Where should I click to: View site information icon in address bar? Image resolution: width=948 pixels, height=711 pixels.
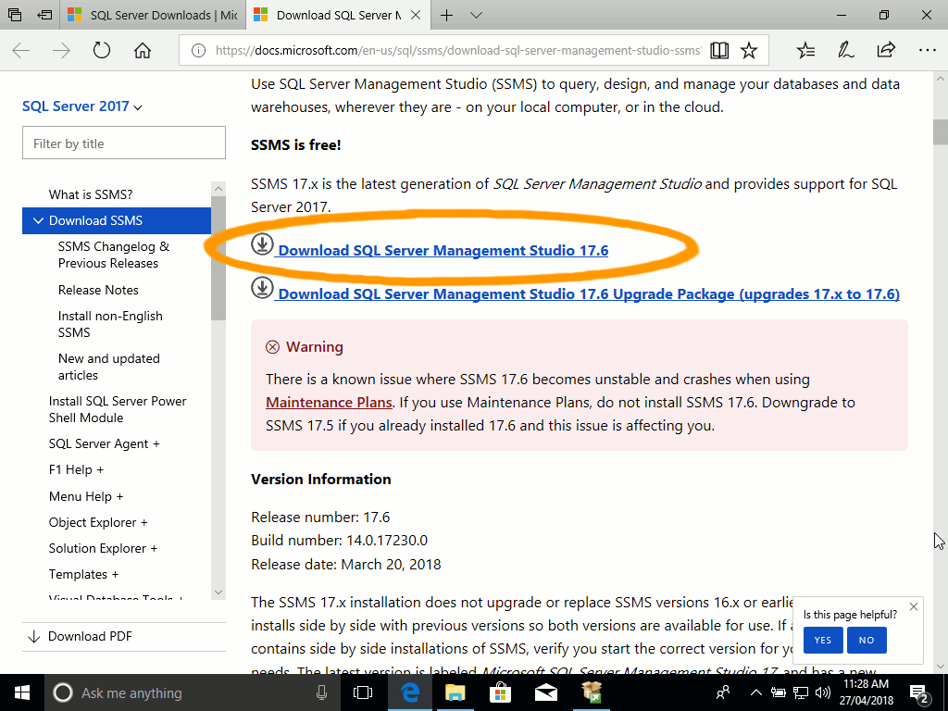coord(198,50)
